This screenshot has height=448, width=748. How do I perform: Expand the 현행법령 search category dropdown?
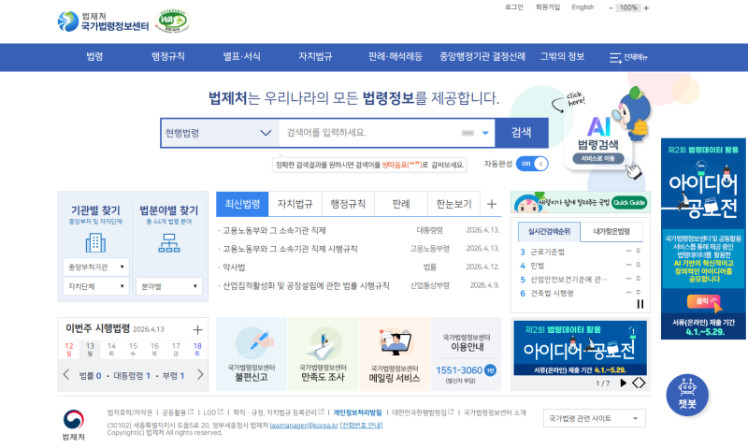coord(220,133)
